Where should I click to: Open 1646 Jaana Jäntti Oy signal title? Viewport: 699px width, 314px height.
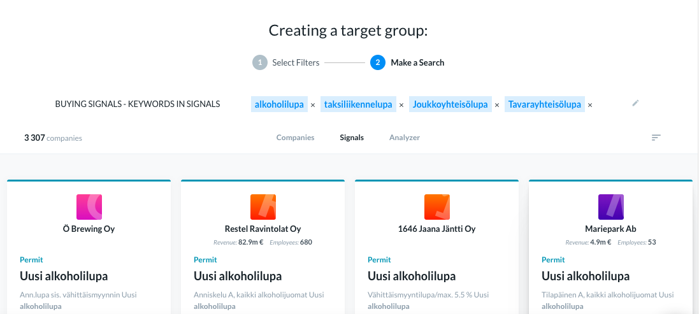[412, 276]
